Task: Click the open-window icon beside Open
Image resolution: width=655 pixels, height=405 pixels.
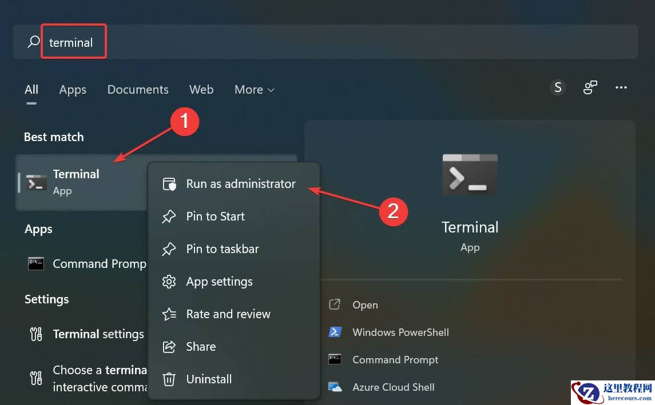Action: (x=335, y=304)
